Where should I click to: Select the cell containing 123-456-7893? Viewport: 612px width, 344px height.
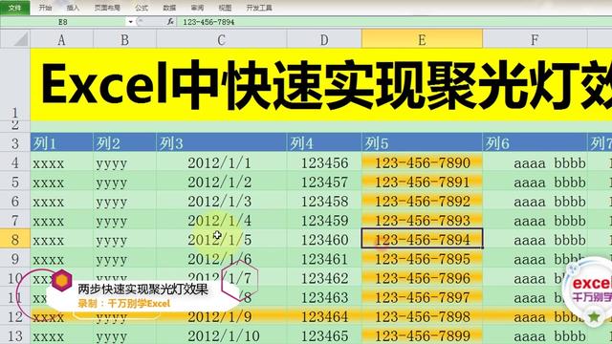click(x=422, y=220)
